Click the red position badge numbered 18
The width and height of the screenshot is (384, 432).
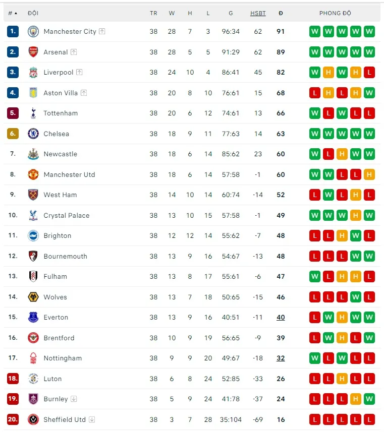click(x=13, y=379)
